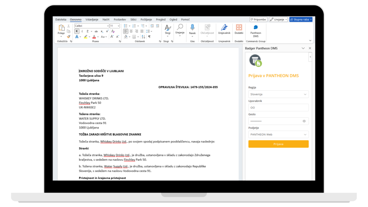The width and height of the screenshot is (368, 207).
Task: Toggle subscript formatting
Action: (x=102, y=31)
